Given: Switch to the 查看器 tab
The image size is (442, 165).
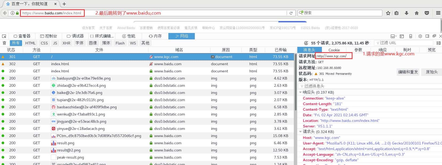Looking at the screenshot, I should click(x=22, y=36).
